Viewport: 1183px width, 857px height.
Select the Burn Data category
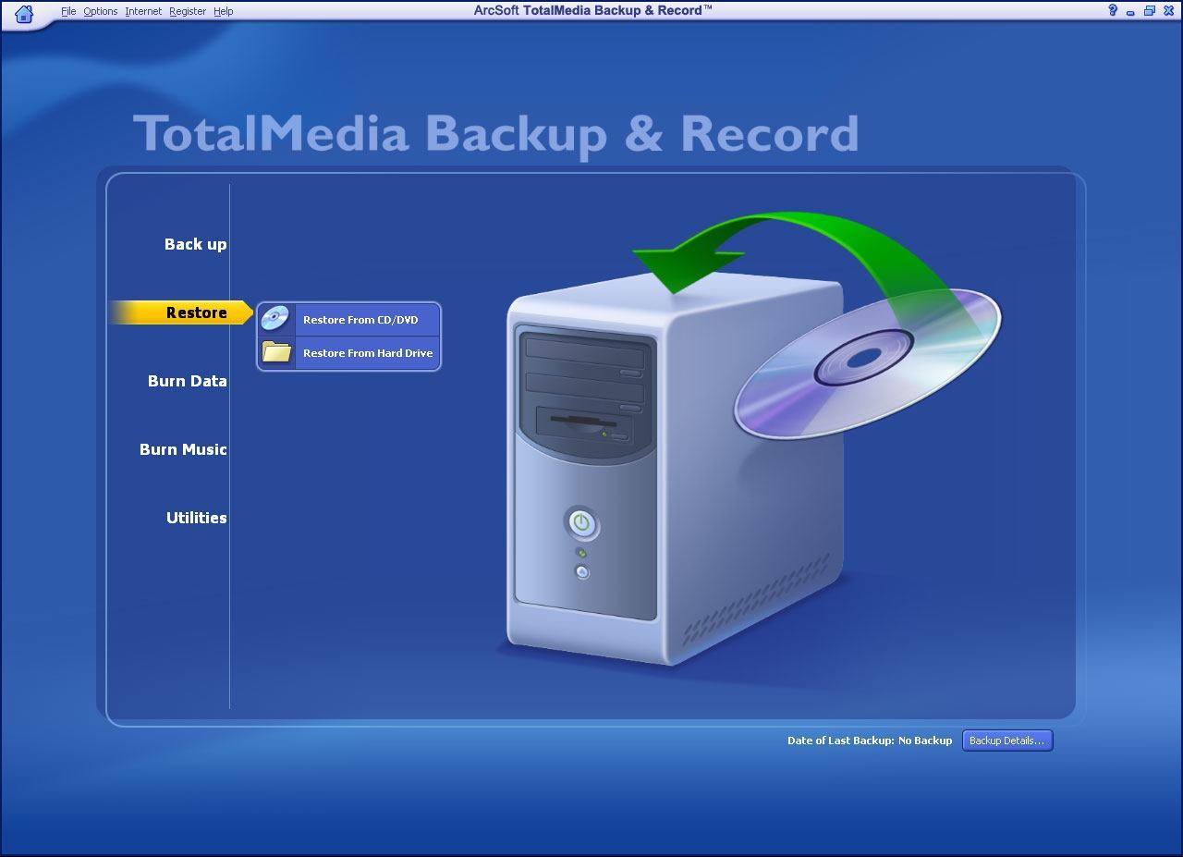pyautogui.click(x=187, y=381)
